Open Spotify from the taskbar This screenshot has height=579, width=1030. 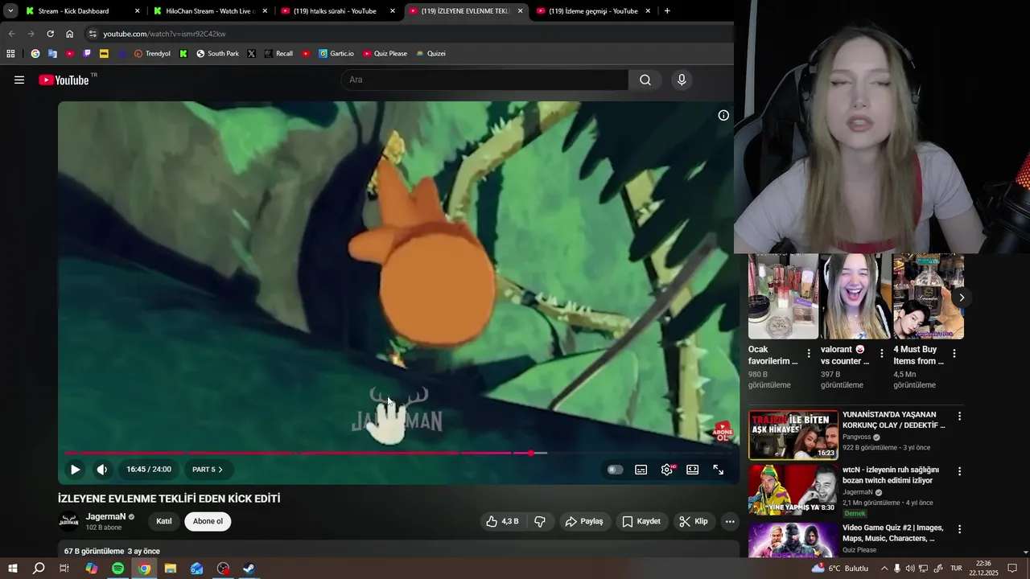(x=118, y=569)
